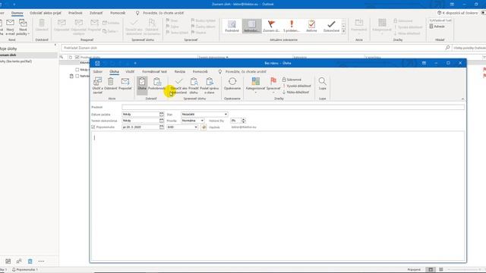Select Zoznam úloh folder in left pane
Viewport: 486px width, 273px height.
click(x=29, y=55)
